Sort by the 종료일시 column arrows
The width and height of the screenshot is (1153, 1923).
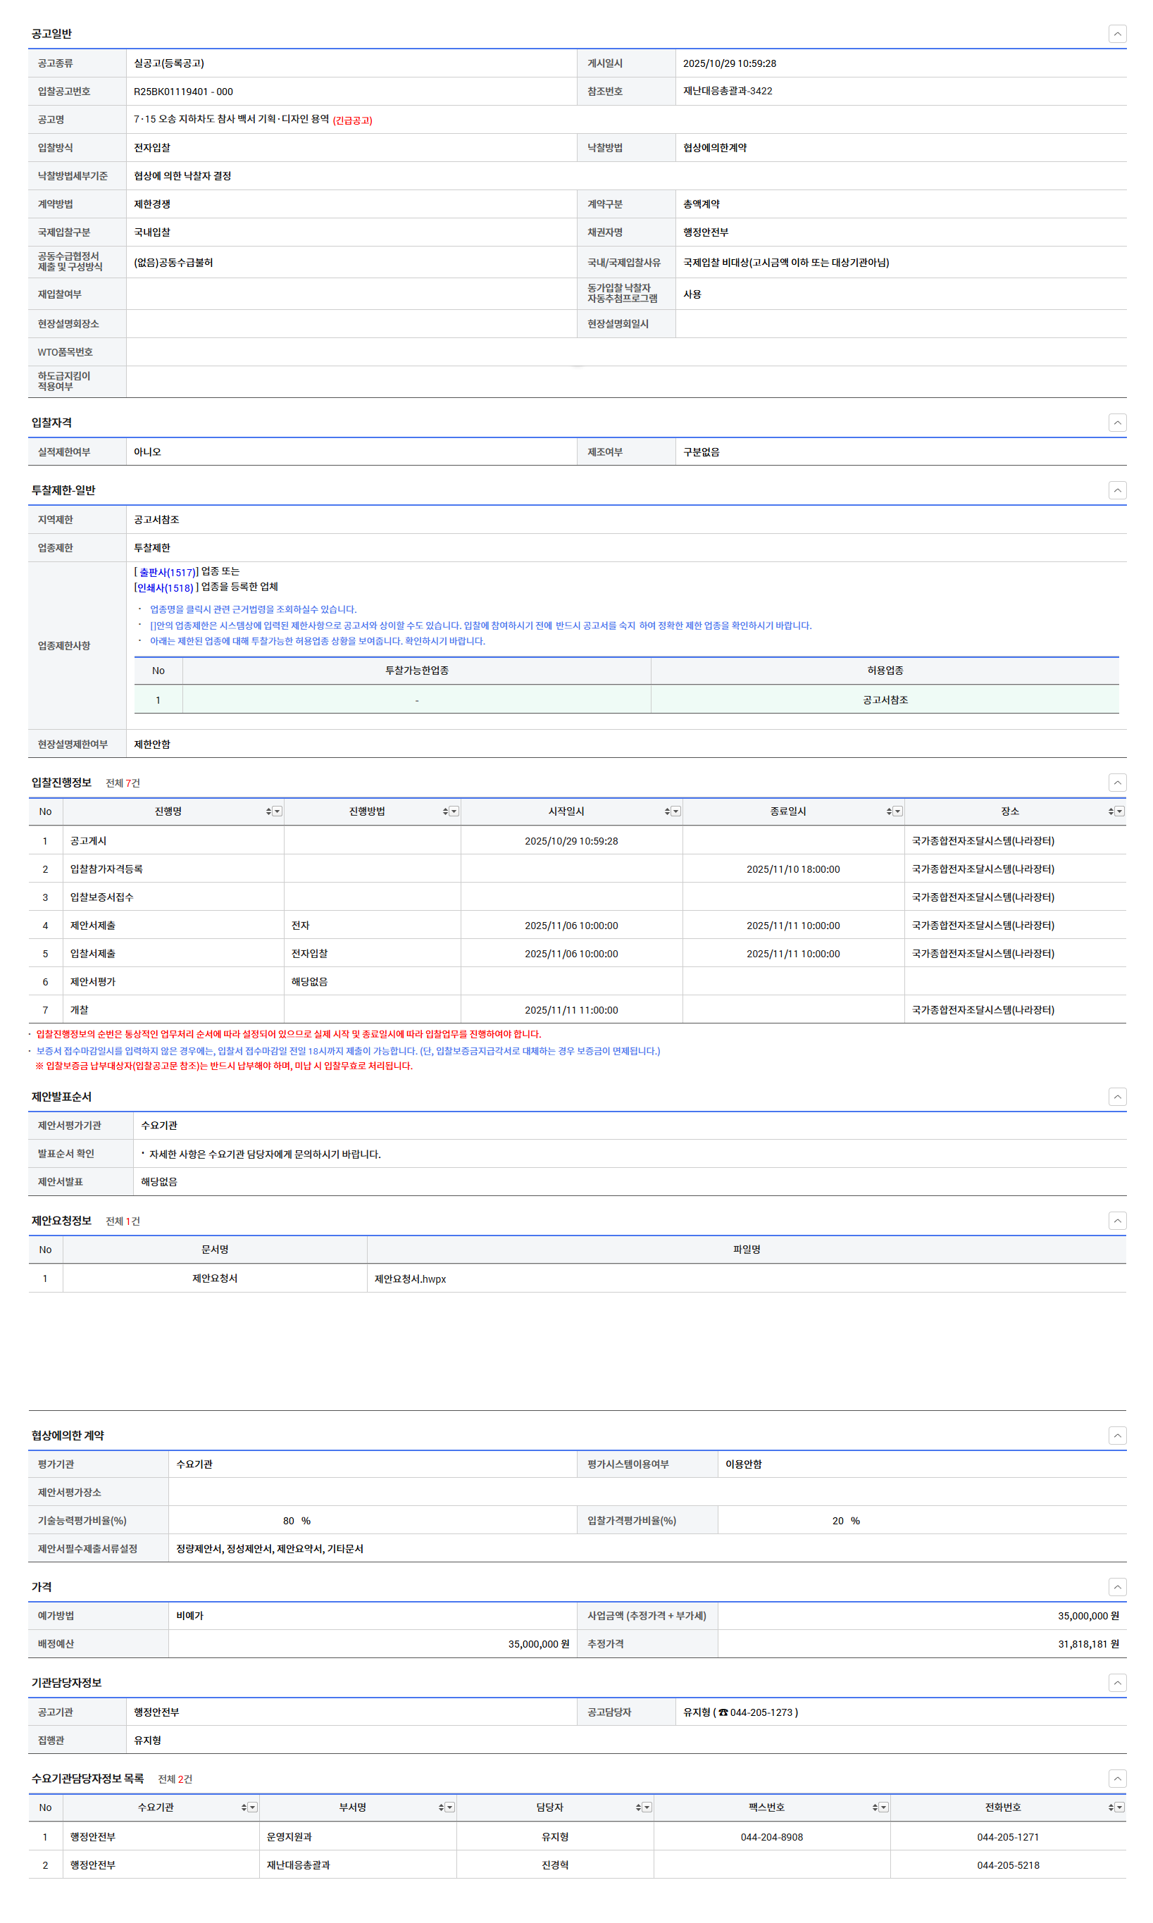coord(889,811)
